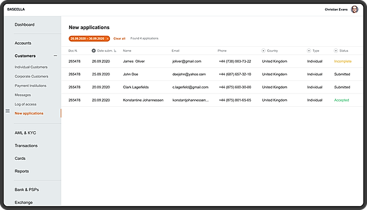Click the Baseella logo

click(16, 9)
